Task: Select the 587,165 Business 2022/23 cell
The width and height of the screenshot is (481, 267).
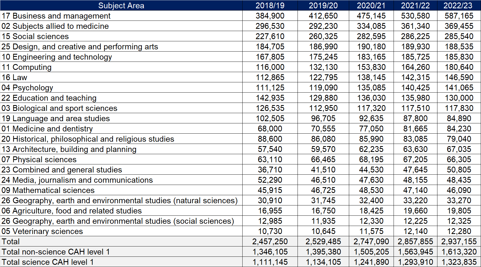Action: click(x=459, y=16)
